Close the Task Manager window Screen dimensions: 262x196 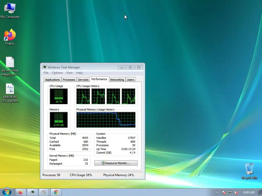[139, 67]
